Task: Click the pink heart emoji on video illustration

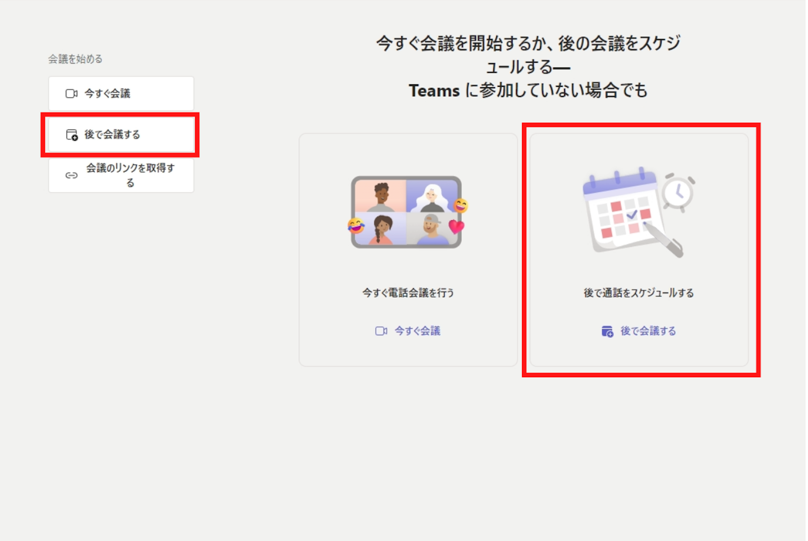Action: click(x=456, y=227)
